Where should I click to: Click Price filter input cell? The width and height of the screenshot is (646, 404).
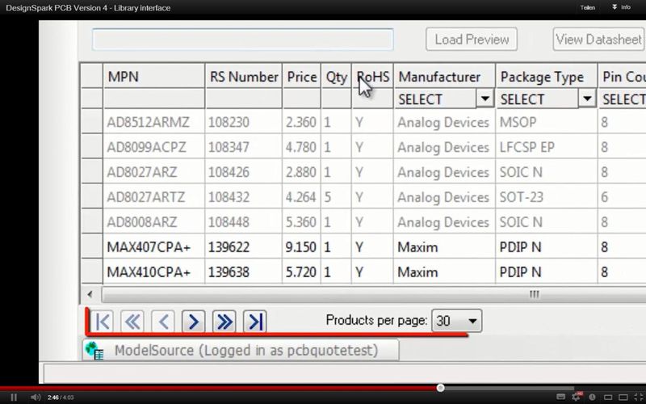301,99
